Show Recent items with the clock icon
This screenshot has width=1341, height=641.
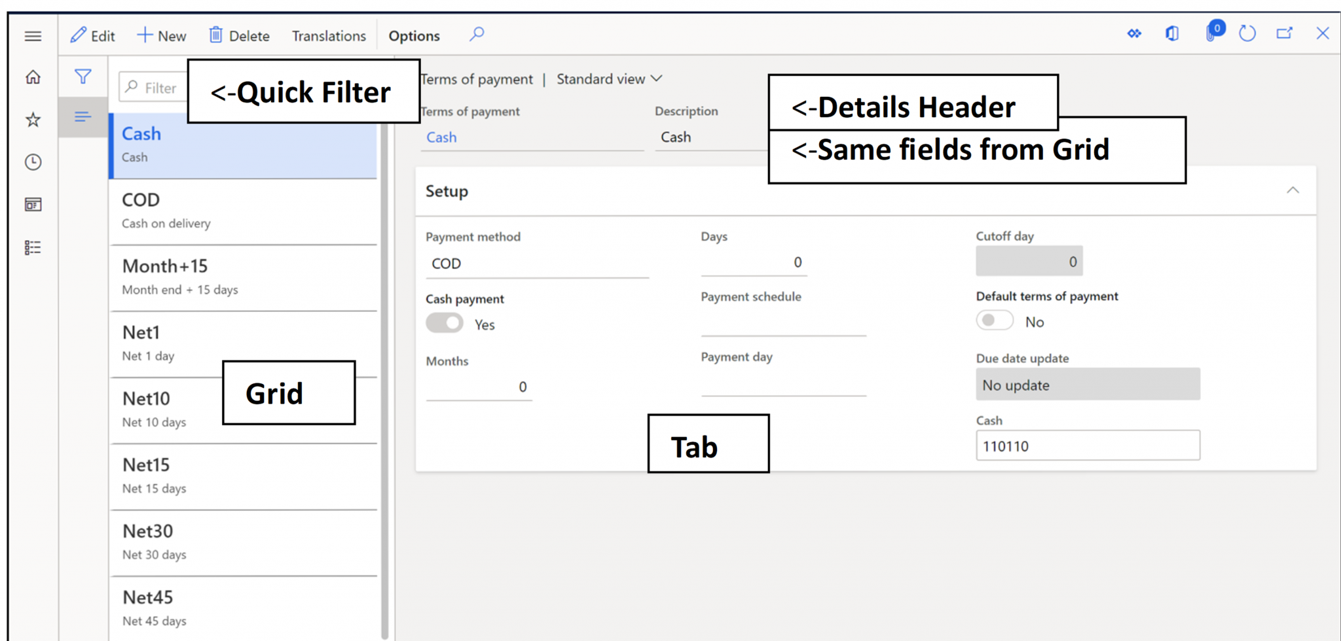tap(33, 162)
